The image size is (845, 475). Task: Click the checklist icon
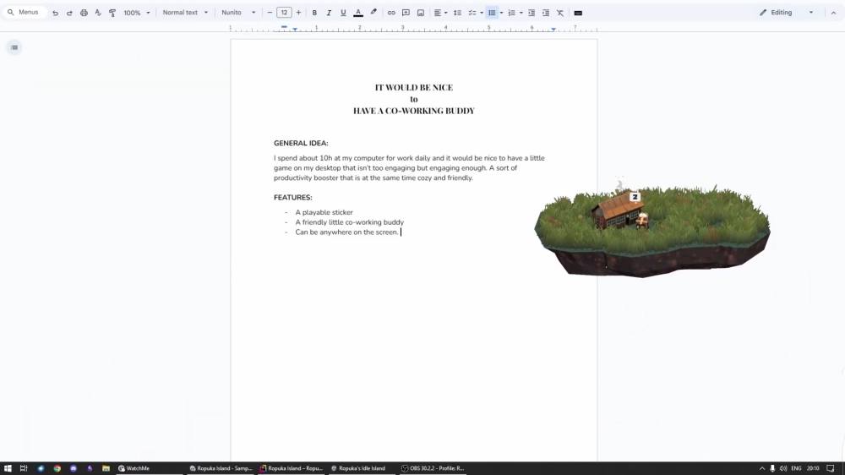tap(472, 13)
